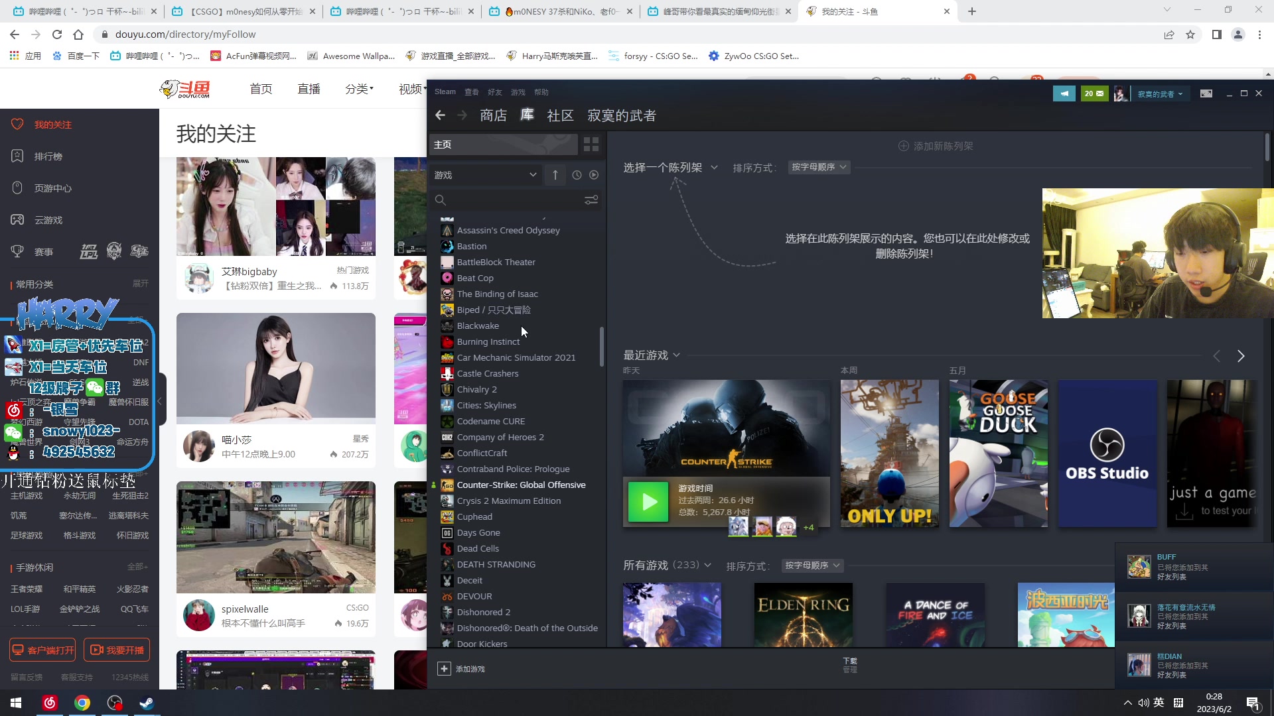Click the Steam back arrow
1274x716 pixels.
pyautogui.click(x=440, y=115)
